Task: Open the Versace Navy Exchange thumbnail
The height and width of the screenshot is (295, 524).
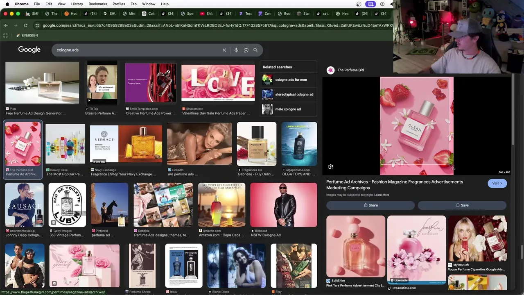Action: pyautogui.click(x=126, y=144)
